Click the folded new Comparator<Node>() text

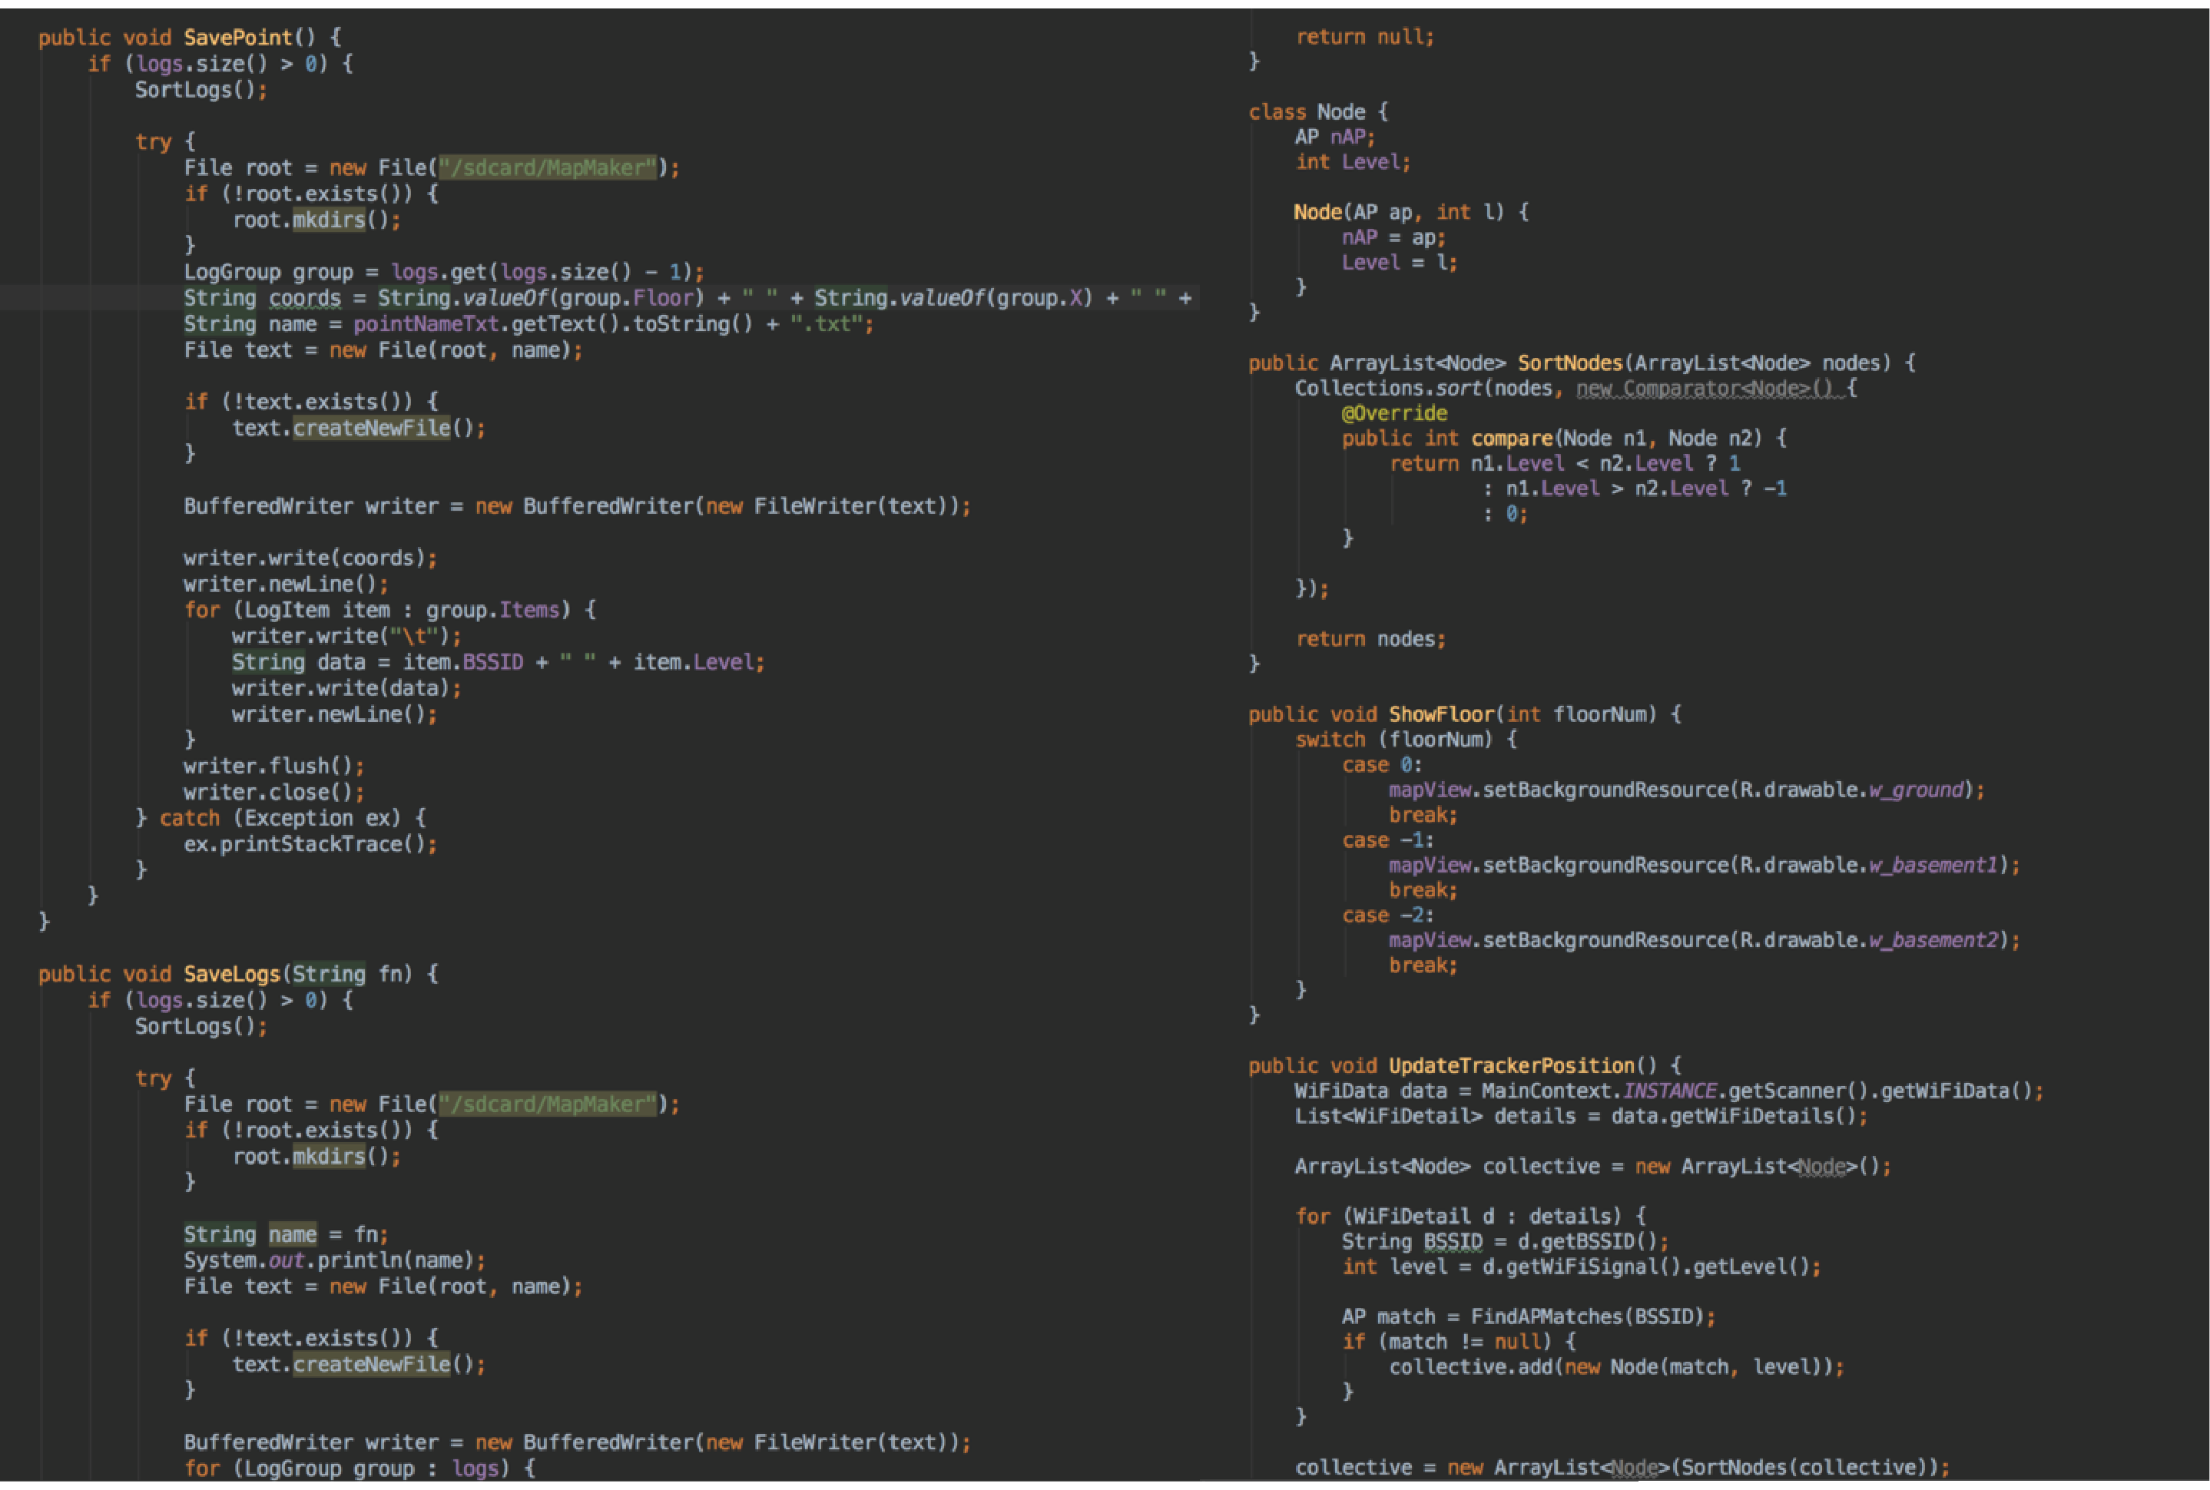1708,389
